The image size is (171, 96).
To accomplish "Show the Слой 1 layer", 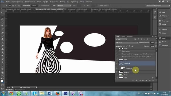I will coord(117,75).
